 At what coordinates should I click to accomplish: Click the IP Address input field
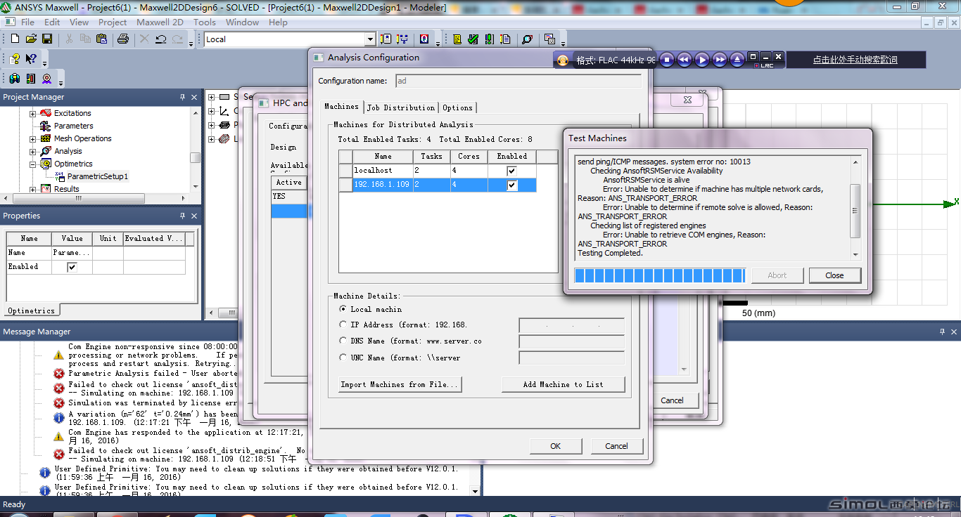click(571, 325)
